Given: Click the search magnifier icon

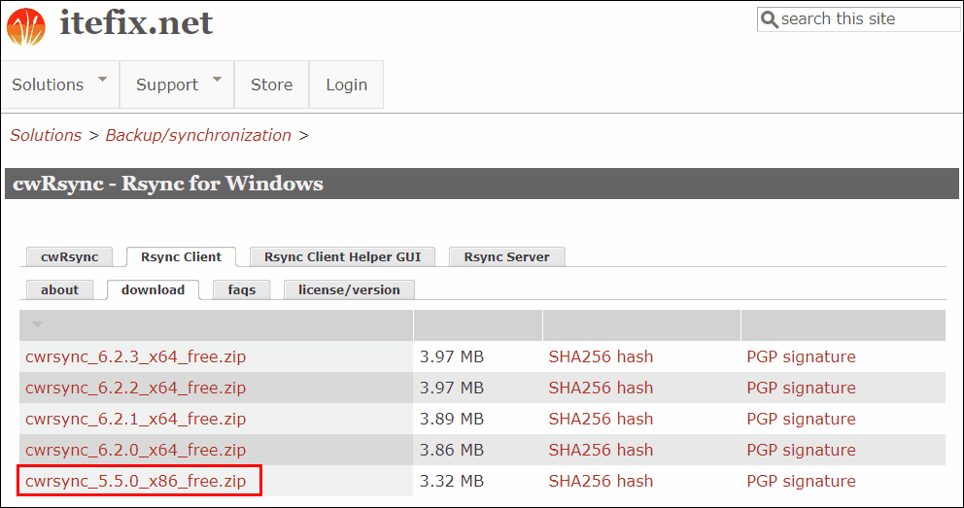Looking at the screenshot, I should pos(769,19).
